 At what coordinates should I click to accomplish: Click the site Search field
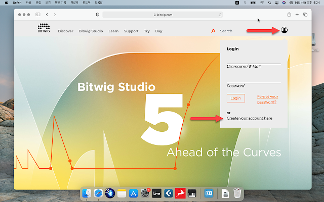(x=226, y=31)
